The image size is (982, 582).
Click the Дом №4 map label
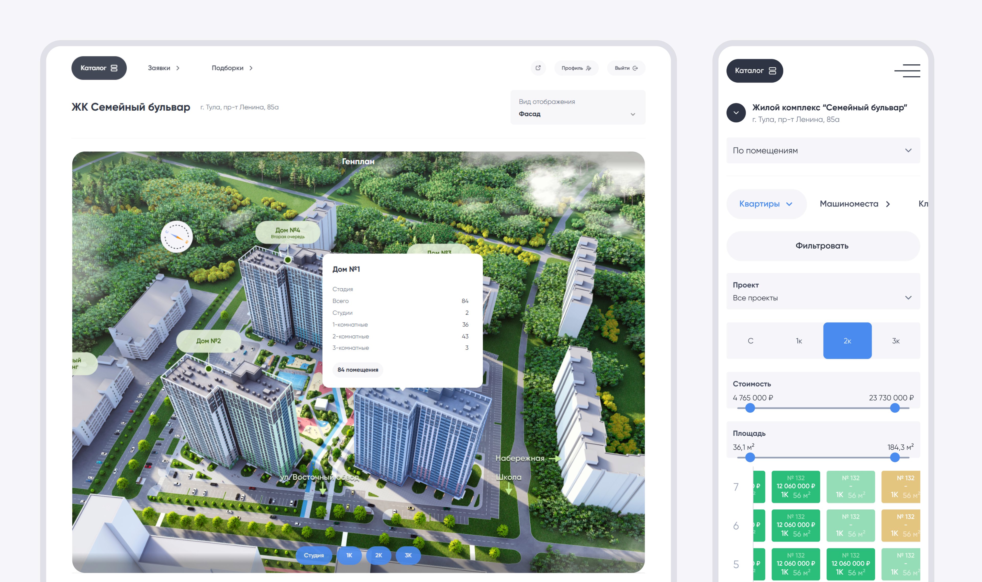click(287, 232)
